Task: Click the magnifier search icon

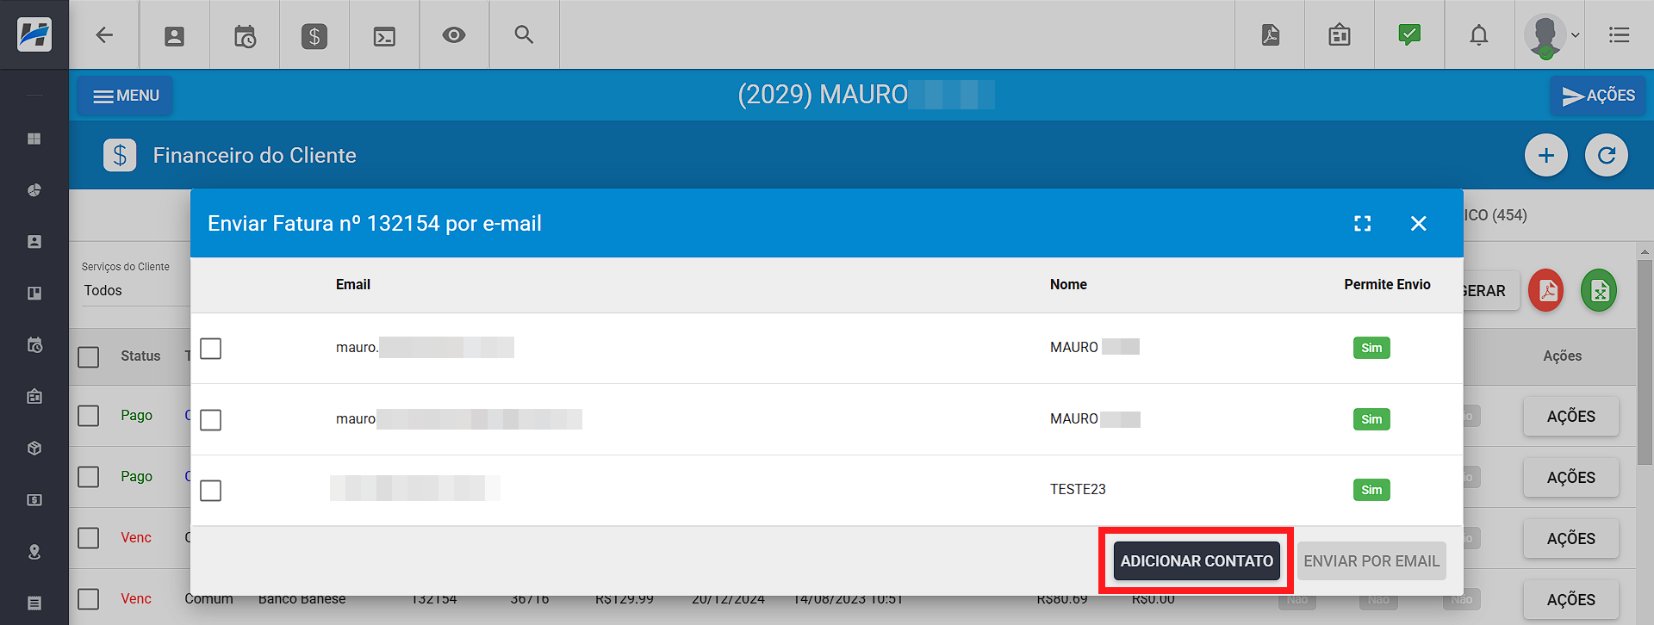Action: [x=524, y=35]
